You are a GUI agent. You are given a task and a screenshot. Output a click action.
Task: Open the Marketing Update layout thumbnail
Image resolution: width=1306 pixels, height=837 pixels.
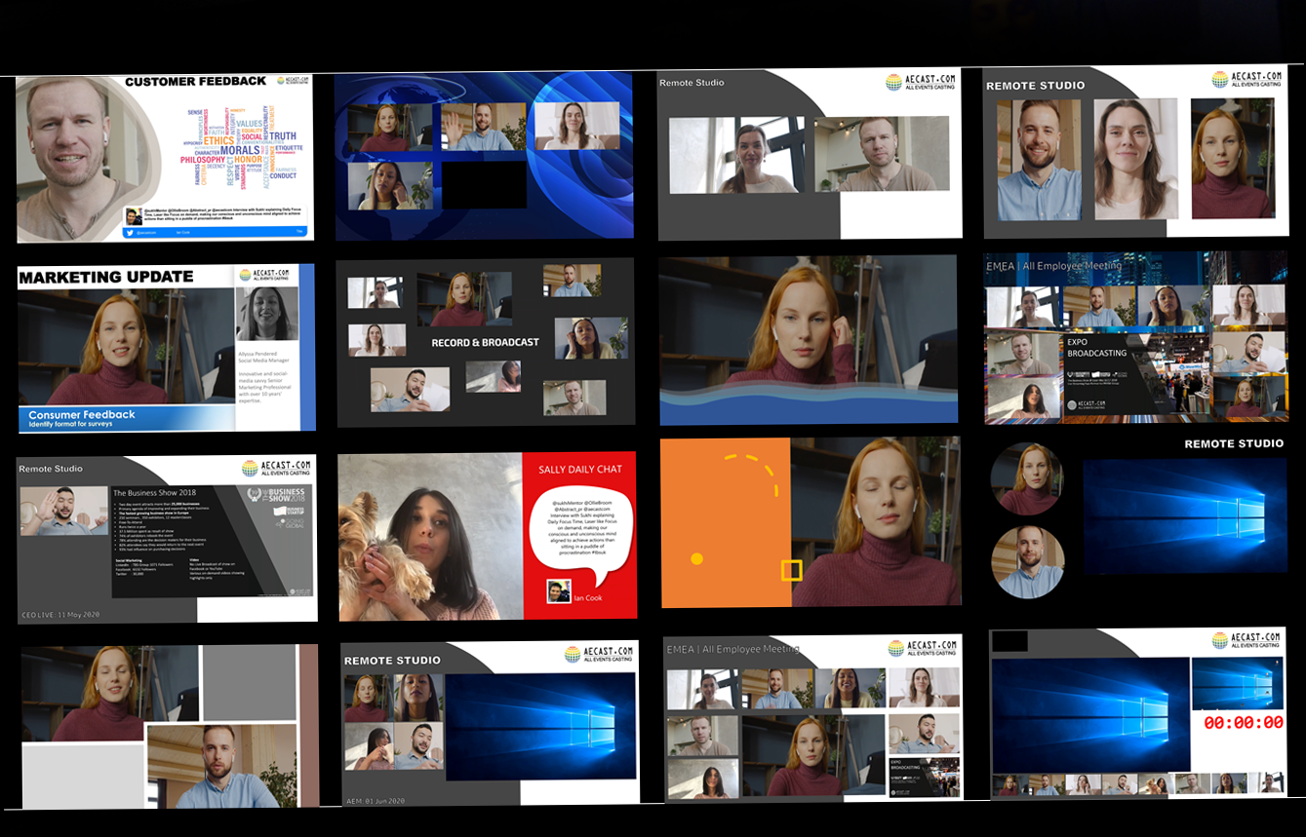(167, 348)
